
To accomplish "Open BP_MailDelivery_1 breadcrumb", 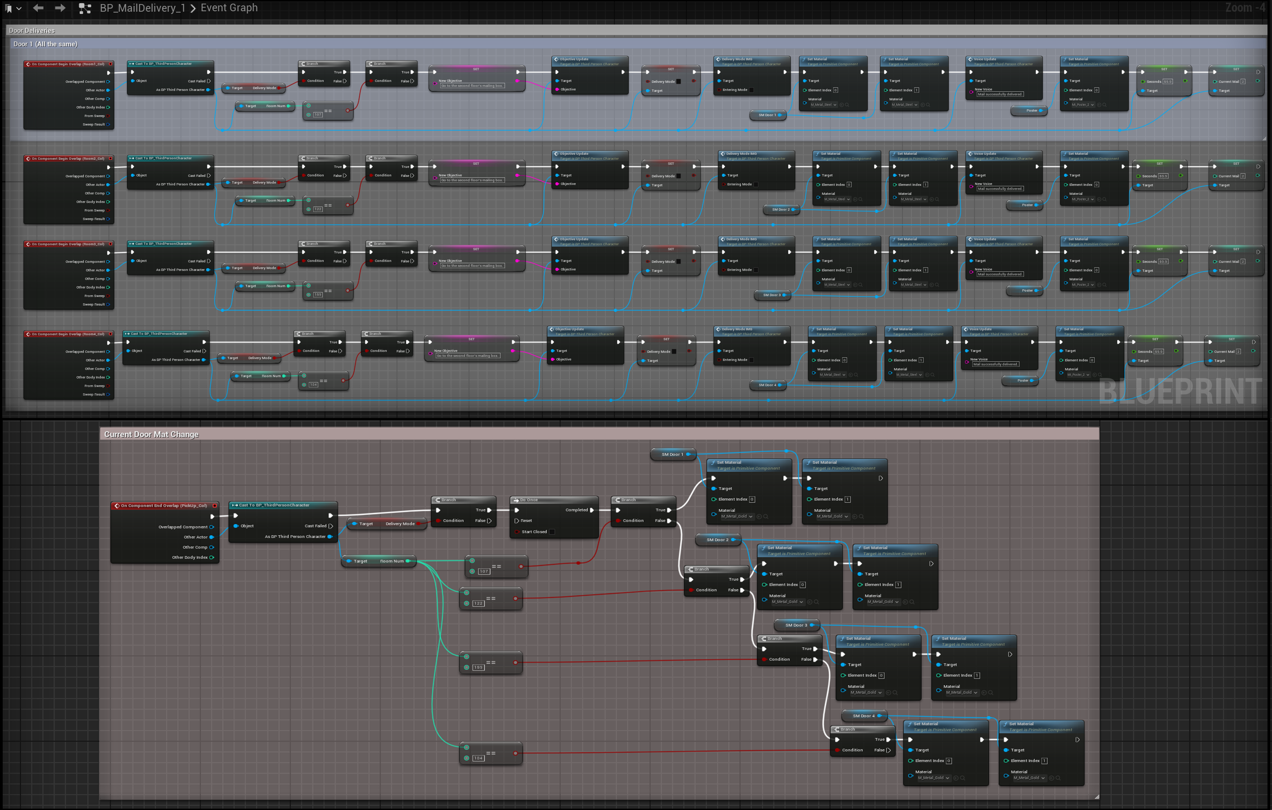I will coord(142,8).
